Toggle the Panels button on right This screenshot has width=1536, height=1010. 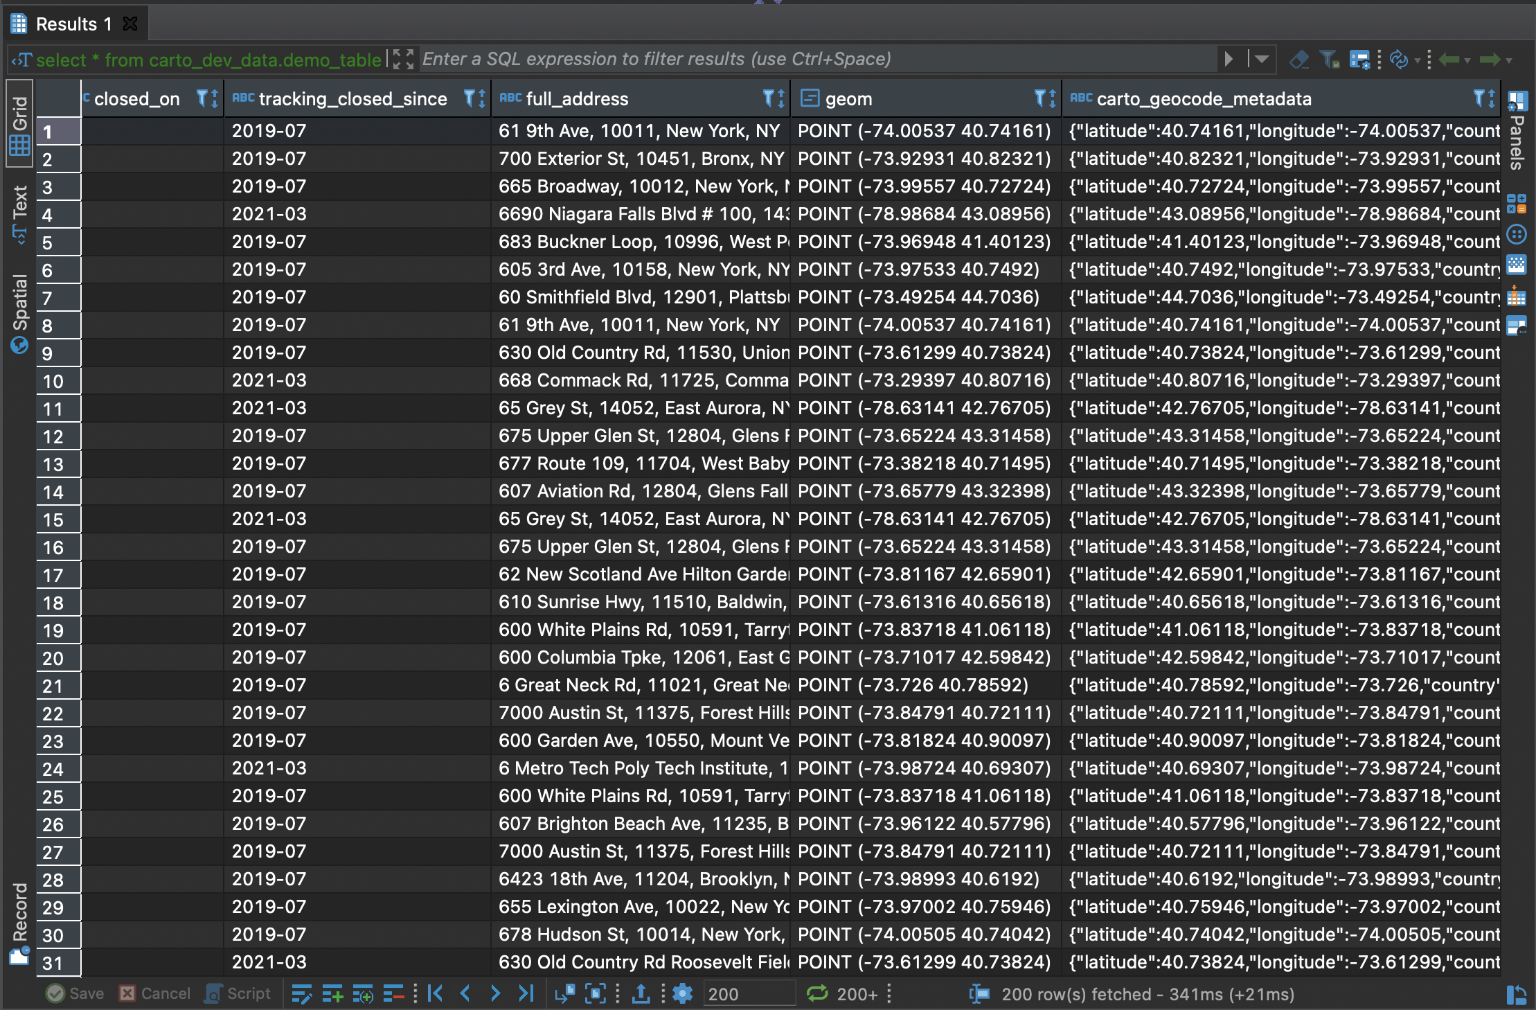1517,132
